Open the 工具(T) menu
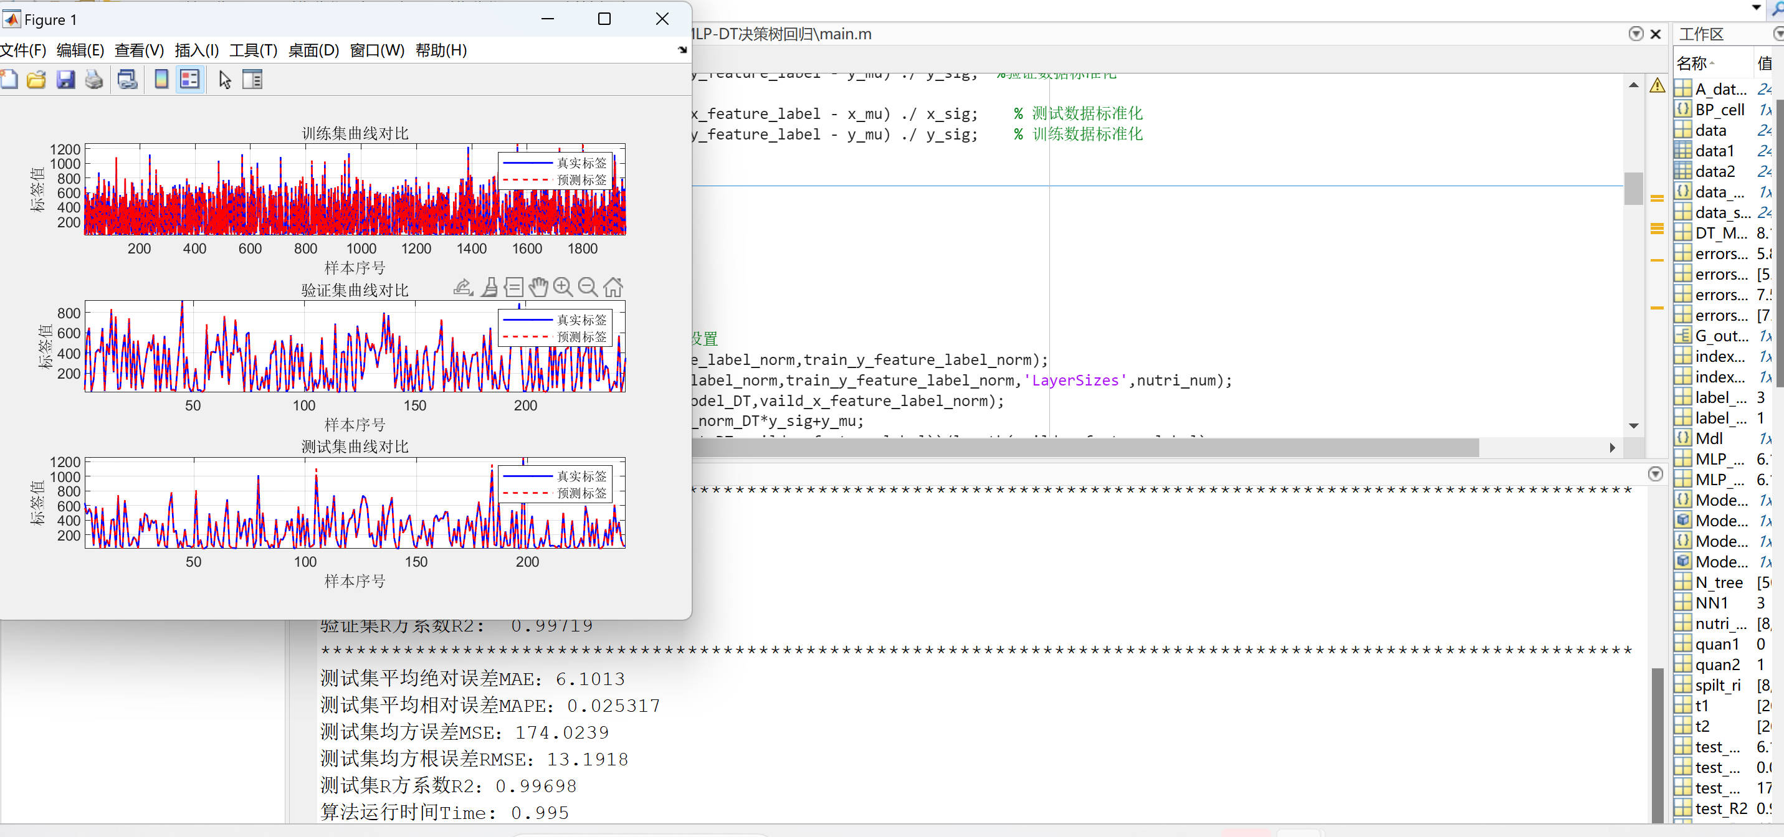Screen dimensions: 1784x837 point(253,50)
